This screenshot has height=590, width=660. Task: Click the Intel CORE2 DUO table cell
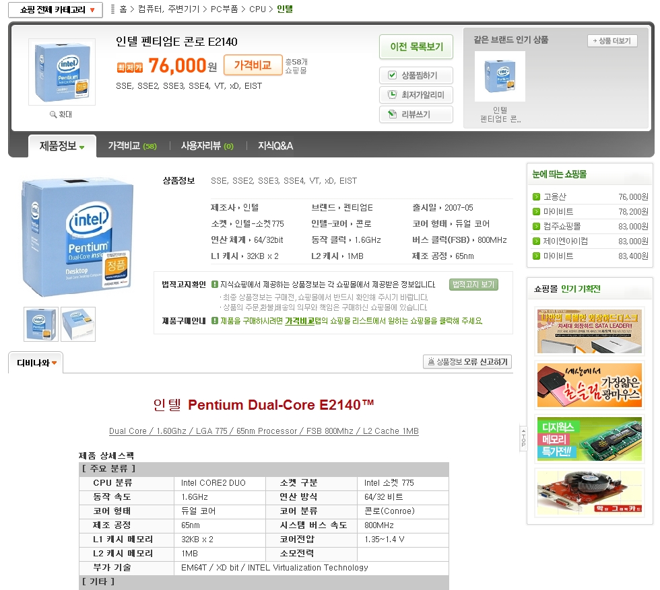(x=220, y=483)
